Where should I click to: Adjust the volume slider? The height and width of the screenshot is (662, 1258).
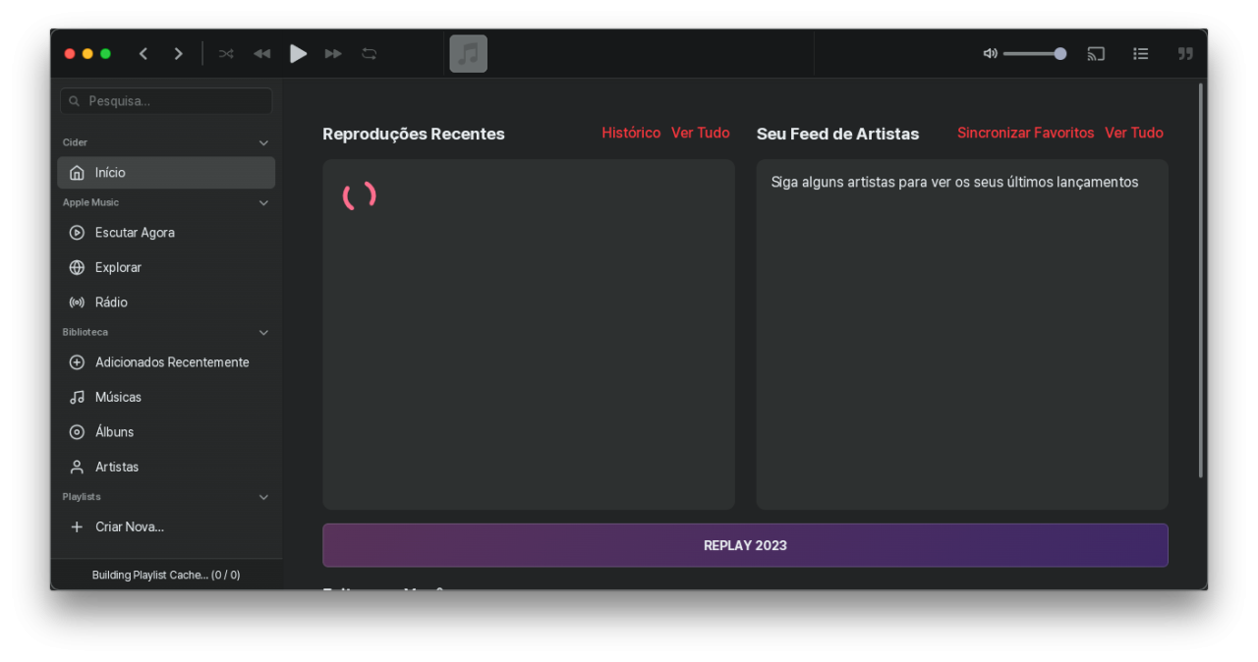pyautogui.click(x=1034, y=54)
